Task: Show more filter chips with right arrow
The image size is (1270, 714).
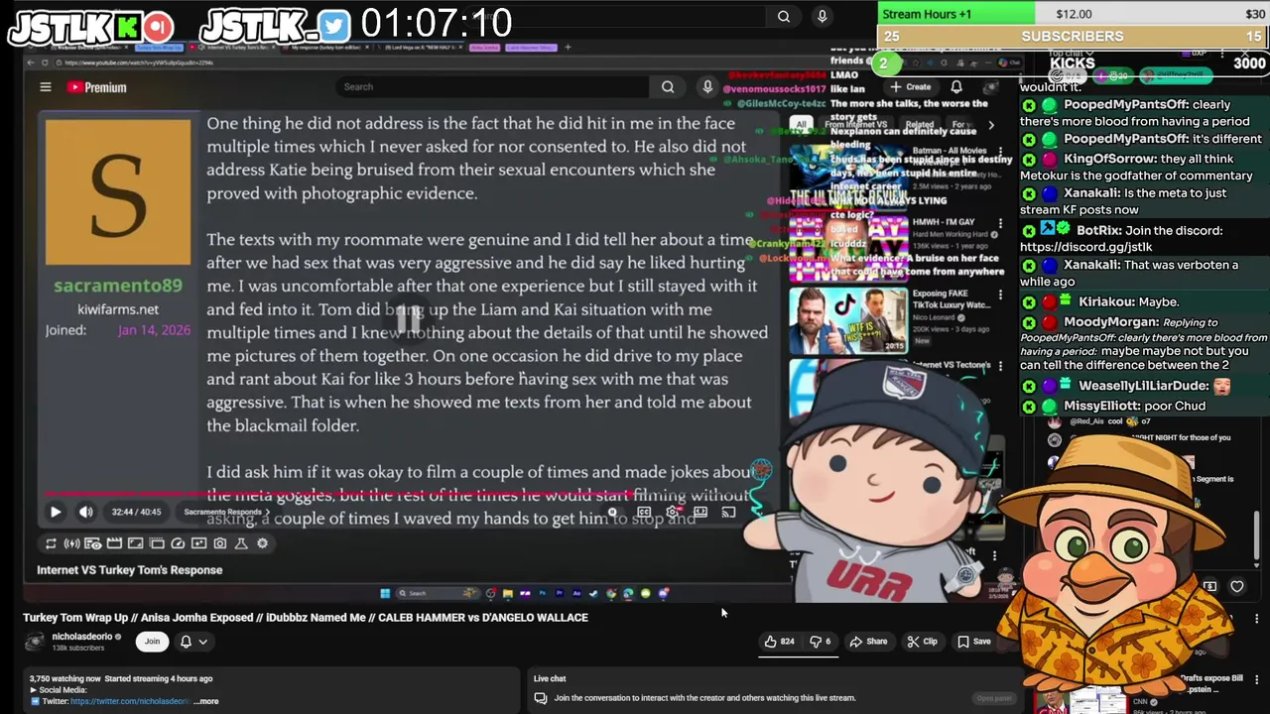Action: pos(990,125)
